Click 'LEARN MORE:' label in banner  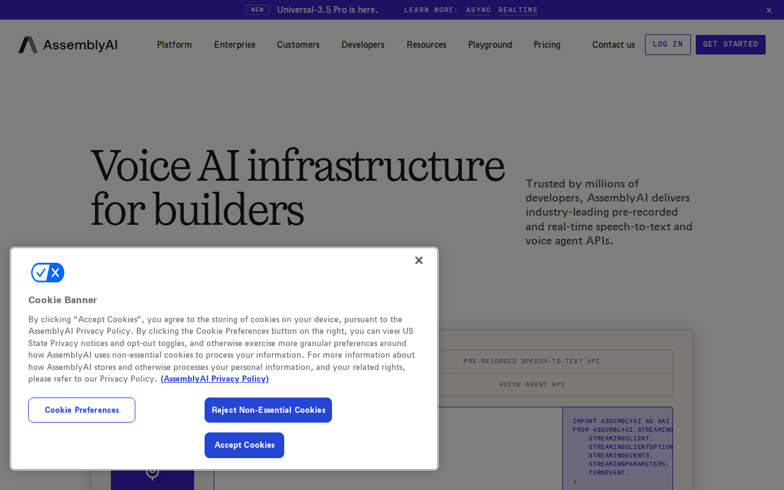pos(431,10)
